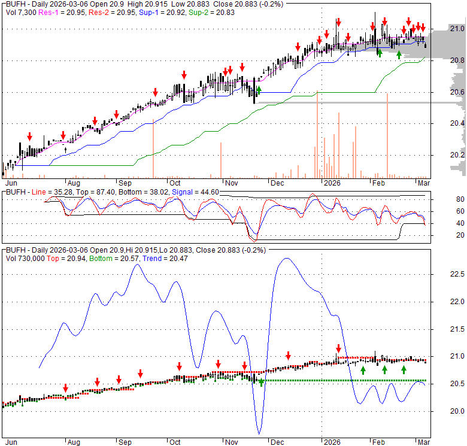Select Oct on the top chart date axis
This screenshot has height=446, width=467.
tap(175, 183)
